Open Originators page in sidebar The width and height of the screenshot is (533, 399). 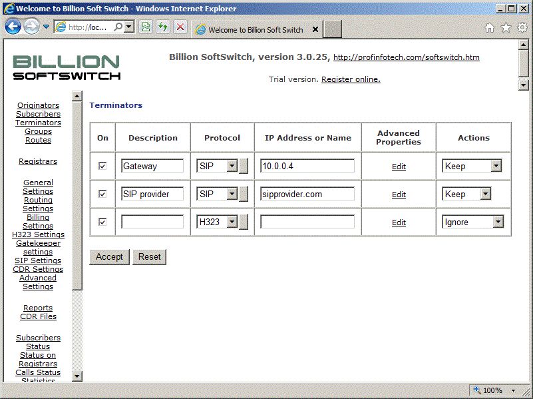pos(38,105)
